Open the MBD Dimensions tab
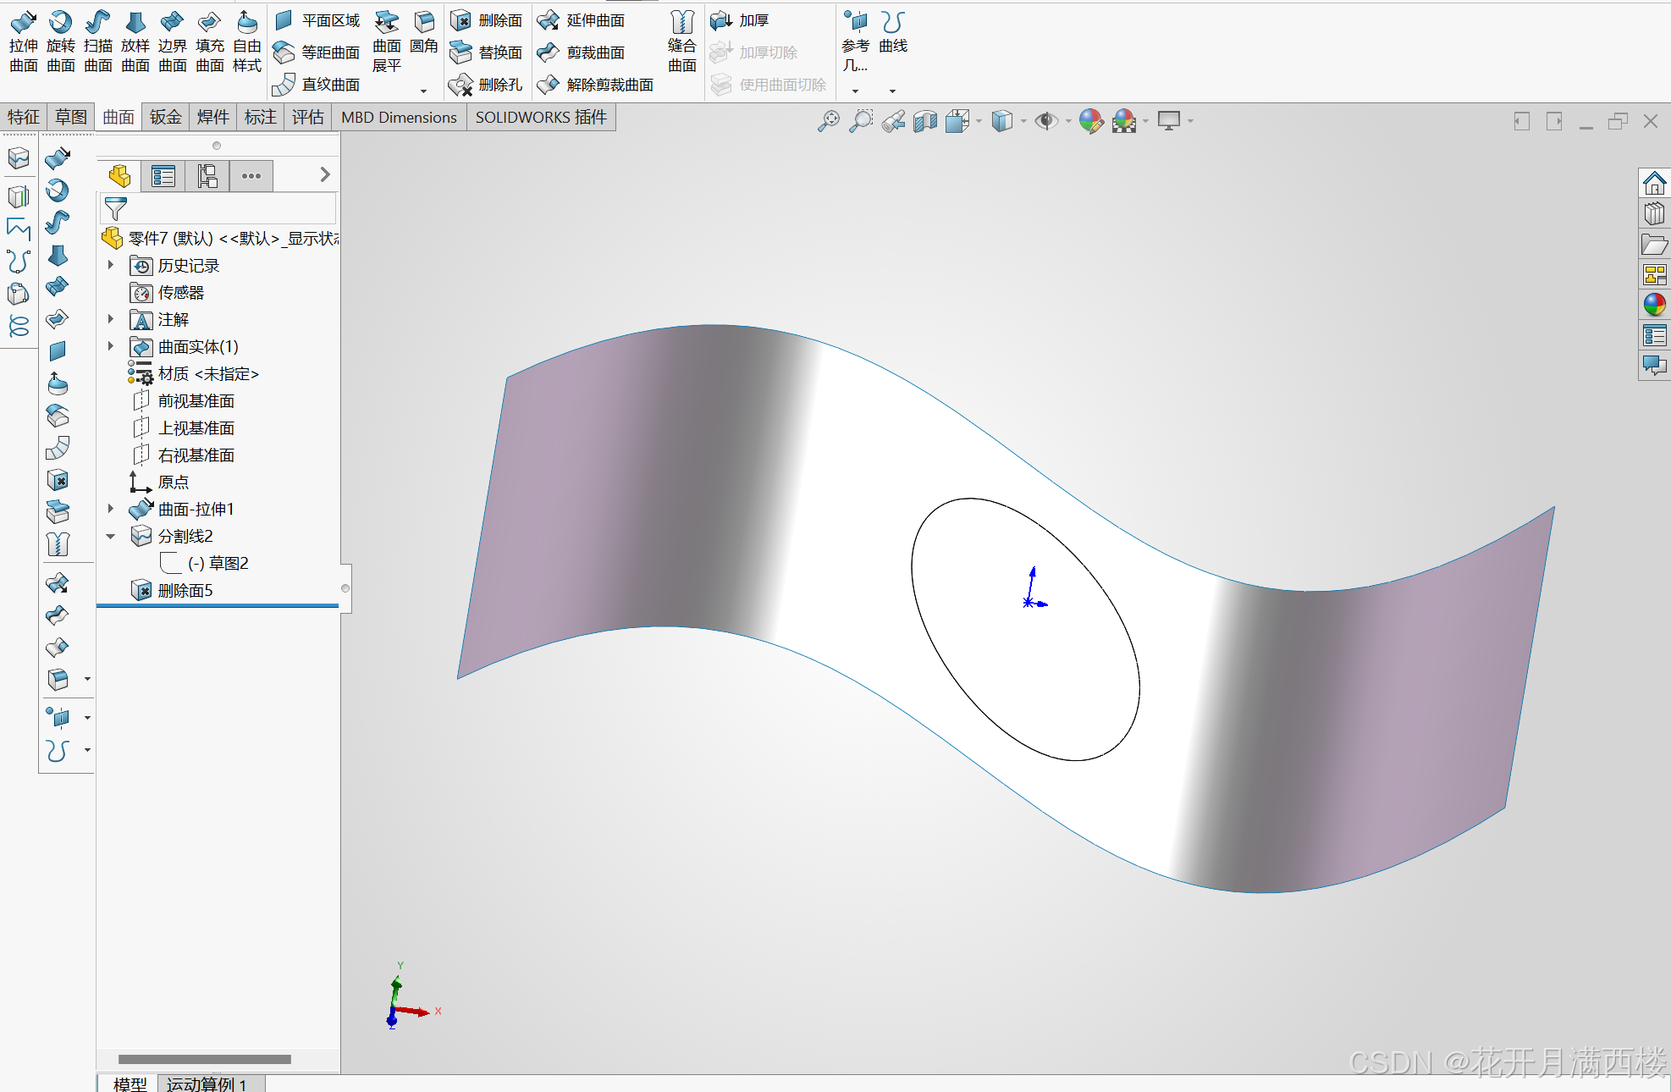 coord(399,117)
